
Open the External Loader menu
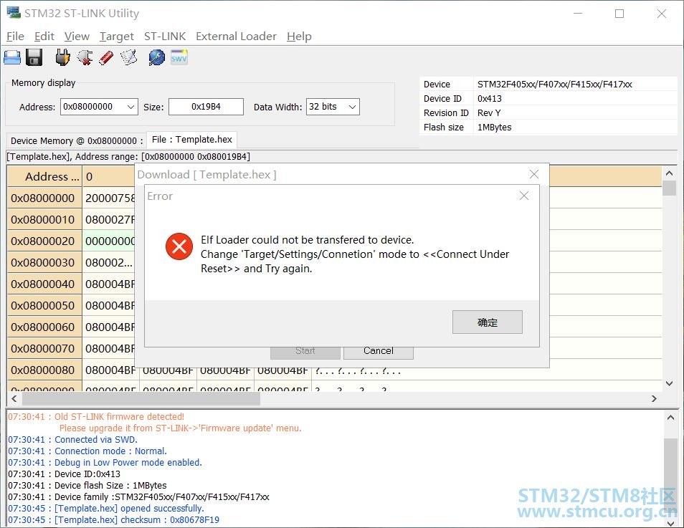click(236, 37)
